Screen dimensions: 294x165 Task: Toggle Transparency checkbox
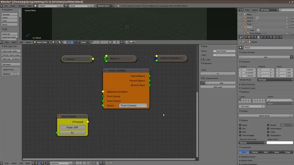(x=268, y=135)
